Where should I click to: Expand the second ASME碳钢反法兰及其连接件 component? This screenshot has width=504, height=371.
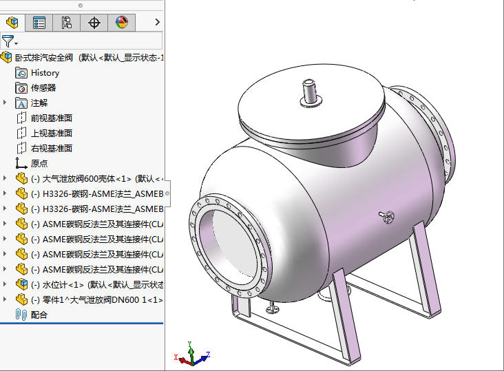coord(5,238)
